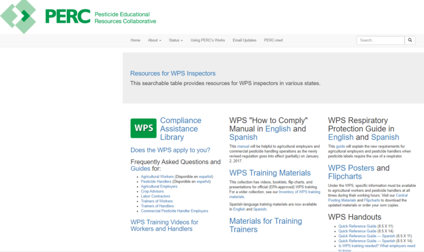The height and width of the screenshot is (252, 424).
Task: Click the PERC diamond logo
Action: click(x=18, y=16)
